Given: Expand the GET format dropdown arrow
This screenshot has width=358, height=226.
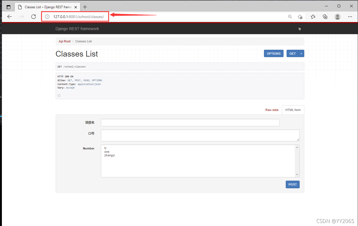Looking at the screenshot, I should pyautogui.click(x=301, y=54).
